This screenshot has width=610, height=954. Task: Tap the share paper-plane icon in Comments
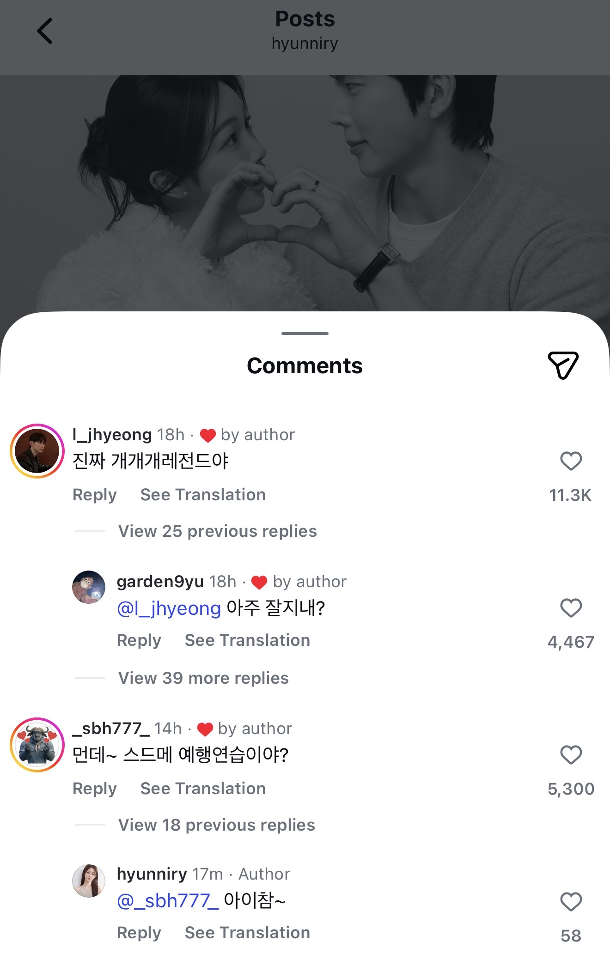[563, 365]
